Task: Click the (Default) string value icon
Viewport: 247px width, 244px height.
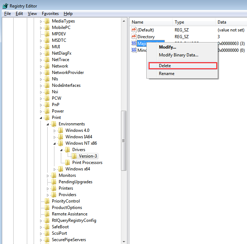Action: pos(134,30)
